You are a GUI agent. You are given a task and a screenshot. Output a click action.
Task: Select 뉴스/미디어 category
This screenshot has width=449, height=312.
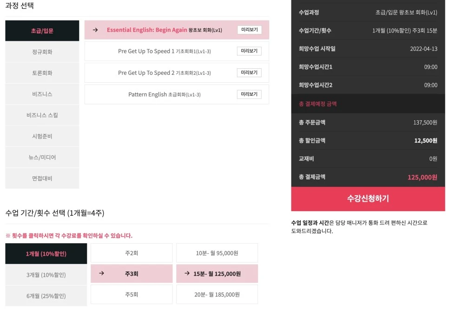pyautogui.click(x=42, y=157)
